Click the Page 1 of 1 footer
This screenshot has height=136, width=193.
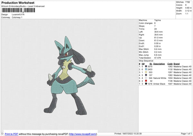(186, 133)
